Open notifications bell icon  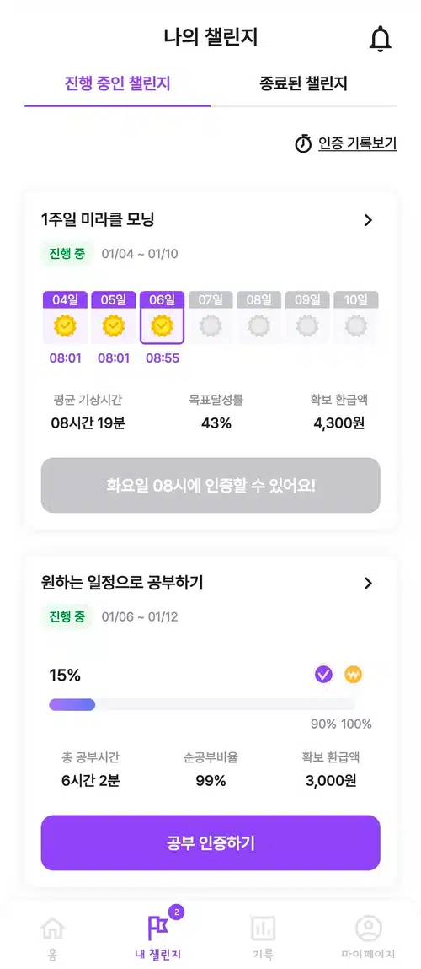[381, 40]
